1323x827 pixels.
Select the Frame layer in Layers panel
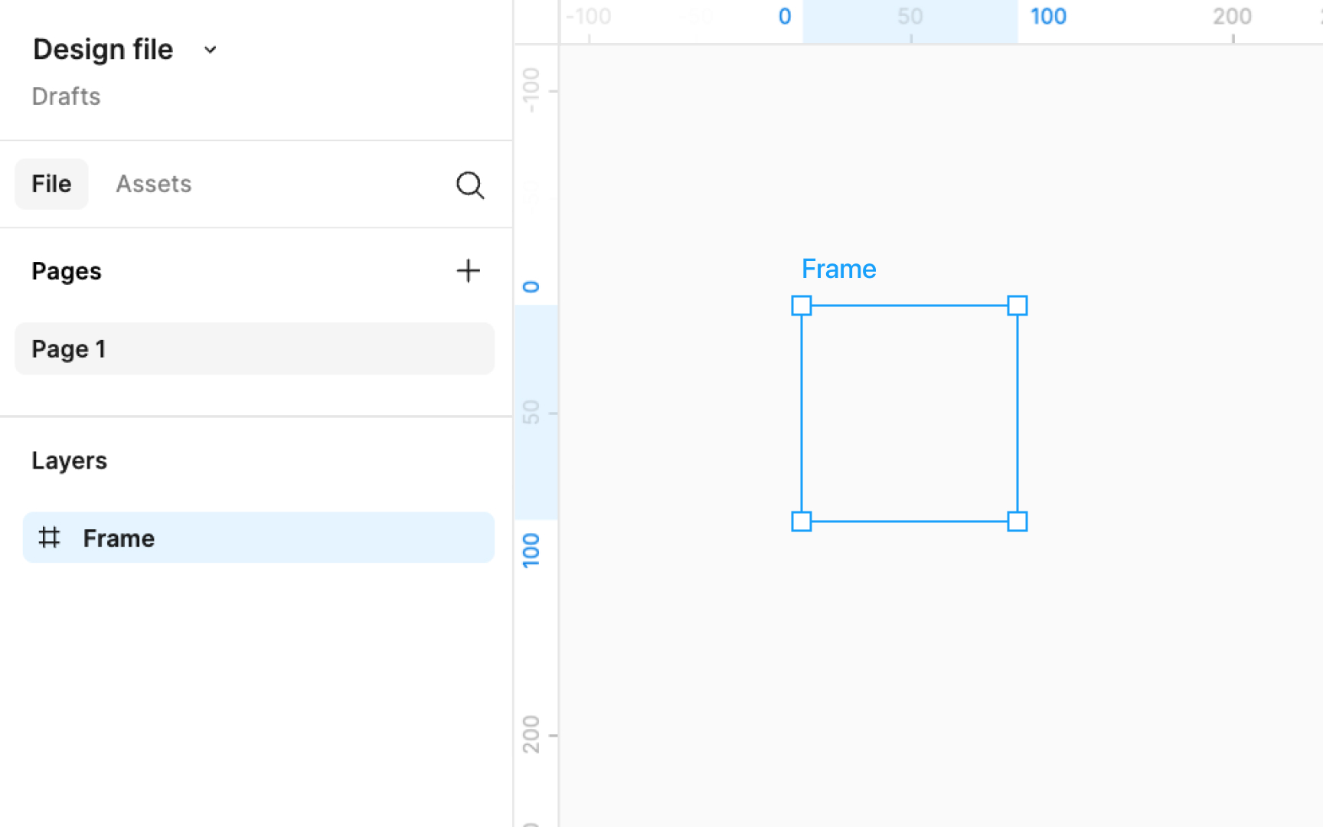(x=258, y=538)
